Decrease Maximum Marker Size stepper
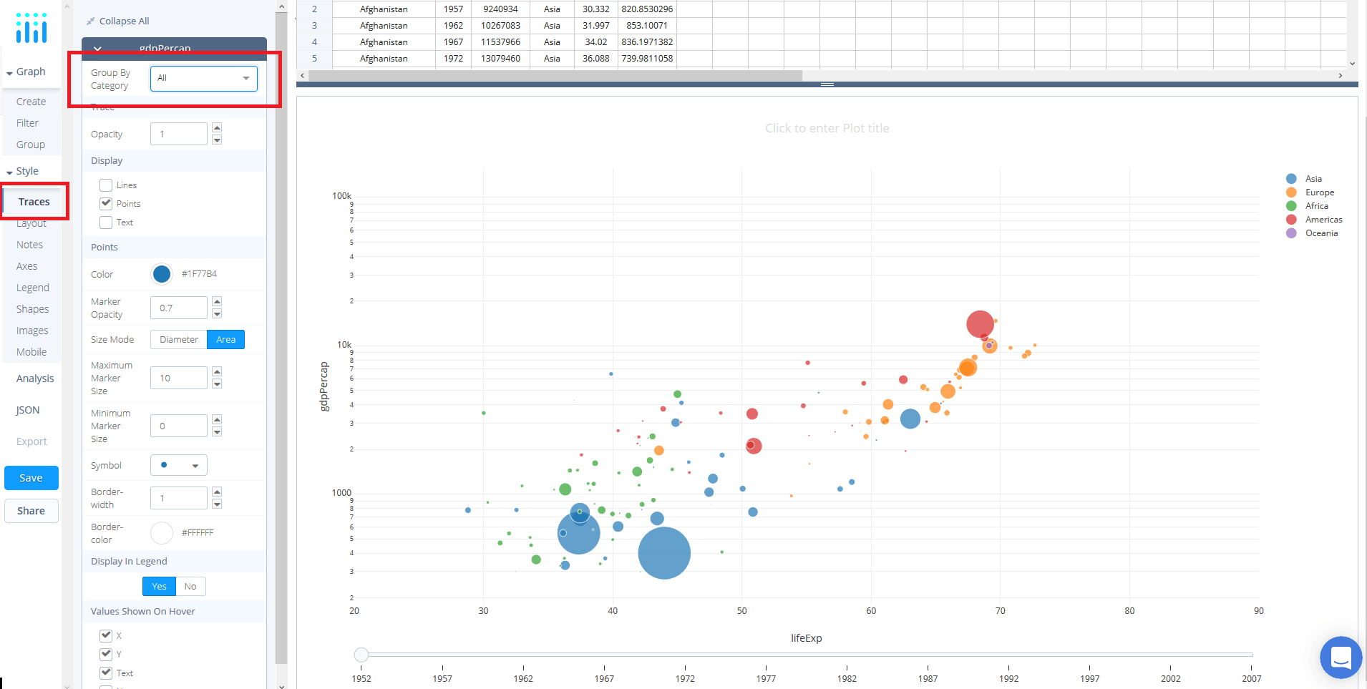Viewport: 1367px width, 689px height. [x=217, y=383]
